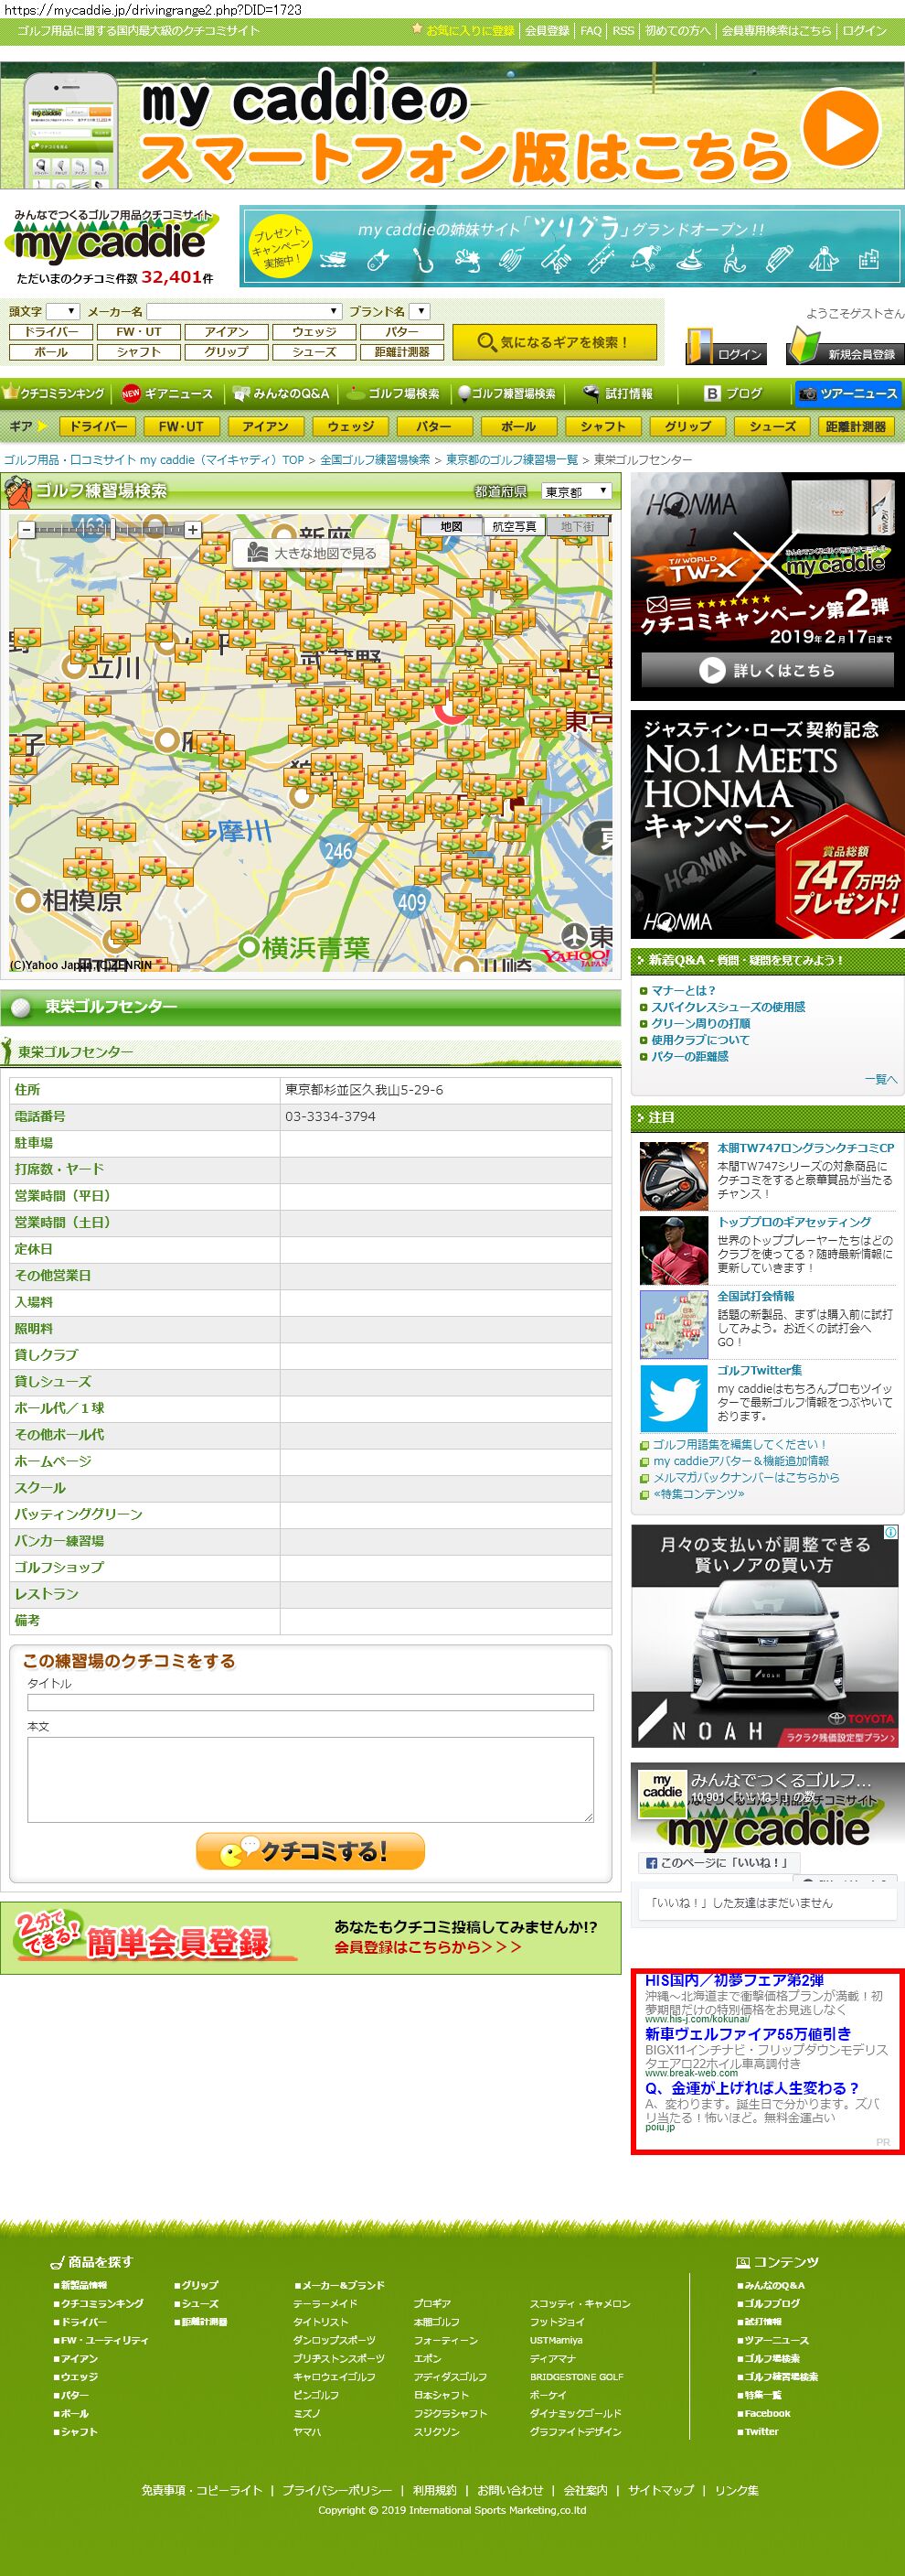Click the サイトマップ footer link

[660, 2490]
